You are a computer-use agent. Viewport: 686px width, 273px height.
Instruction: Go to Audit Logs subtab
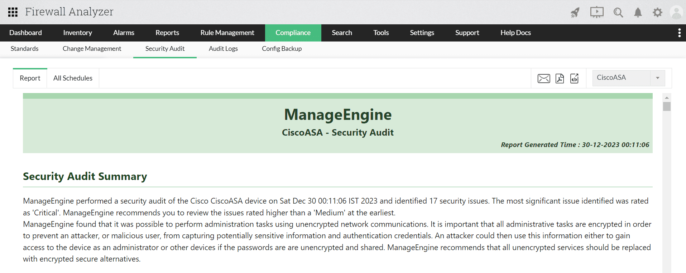[223, 49]
